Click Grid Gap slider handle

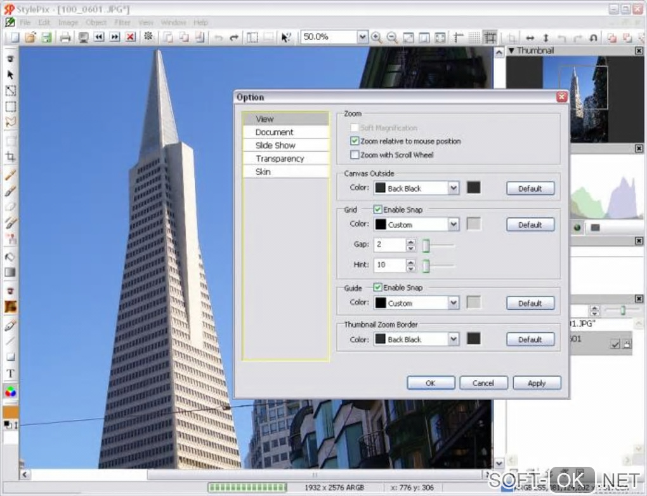(426, 245)
